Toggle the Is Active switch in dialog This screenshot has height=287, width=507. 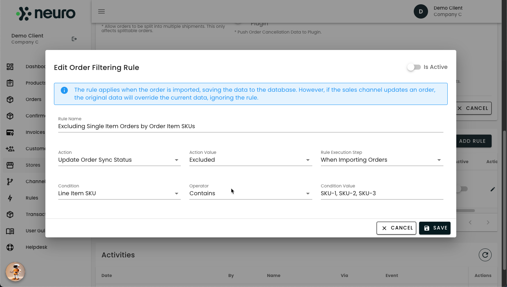[x=414, y=67]
